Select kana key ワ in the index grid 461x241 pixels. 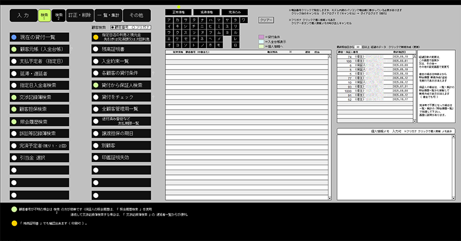click(244, 20)
